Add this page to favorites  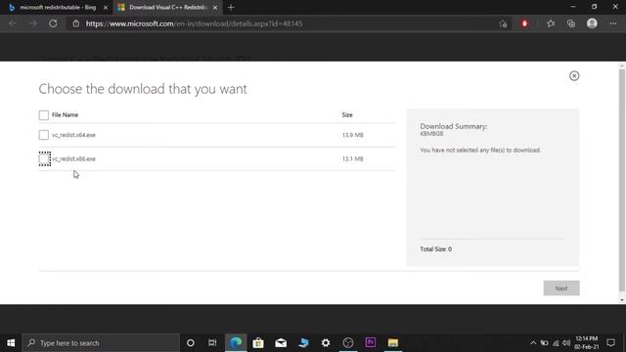pyautogui.click(x=503, y=23)
